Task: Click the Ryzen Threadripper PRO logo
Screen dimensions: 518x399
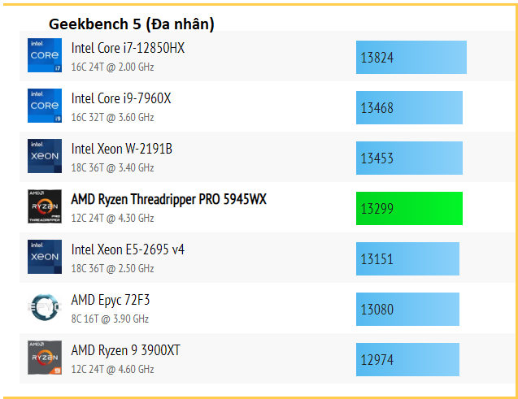Action: (45, 206)
